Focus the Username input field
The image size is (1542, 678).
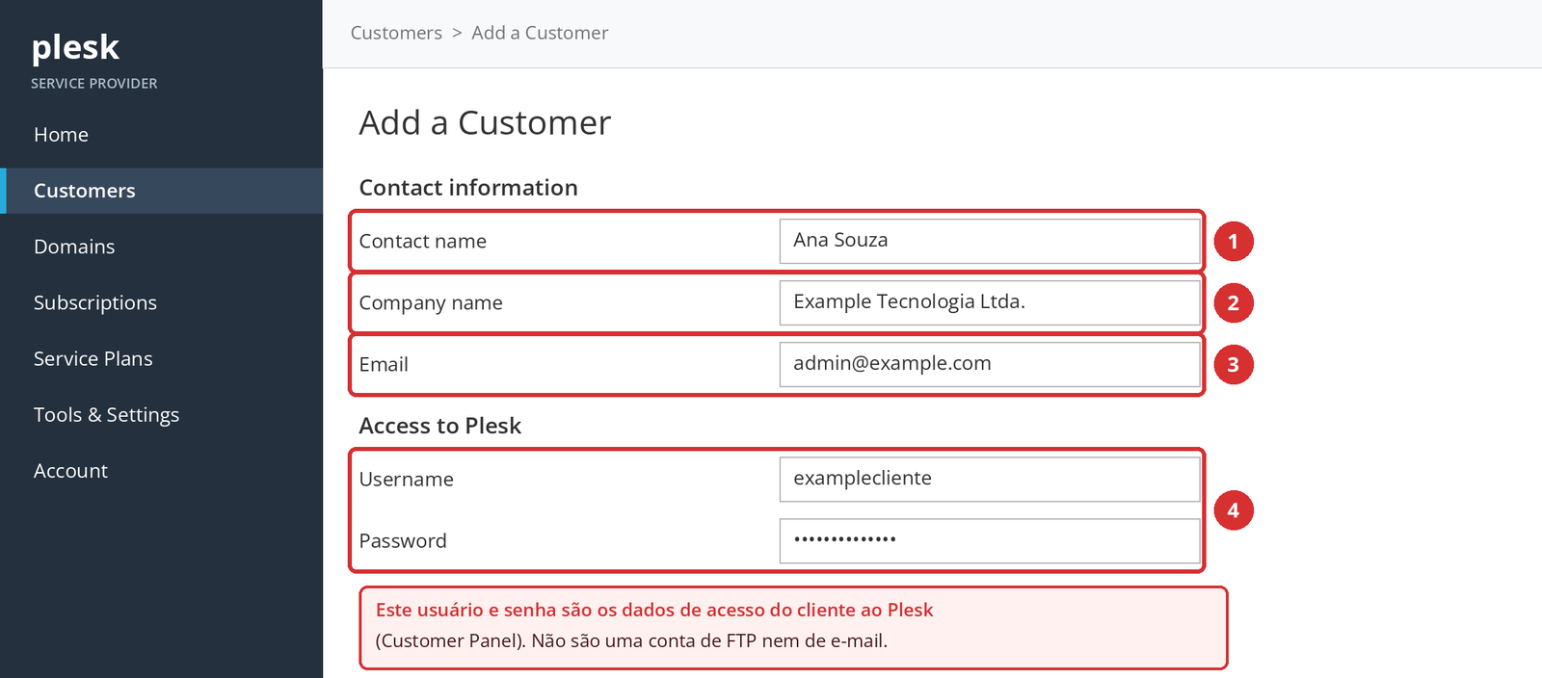click(x=990, y=479)
